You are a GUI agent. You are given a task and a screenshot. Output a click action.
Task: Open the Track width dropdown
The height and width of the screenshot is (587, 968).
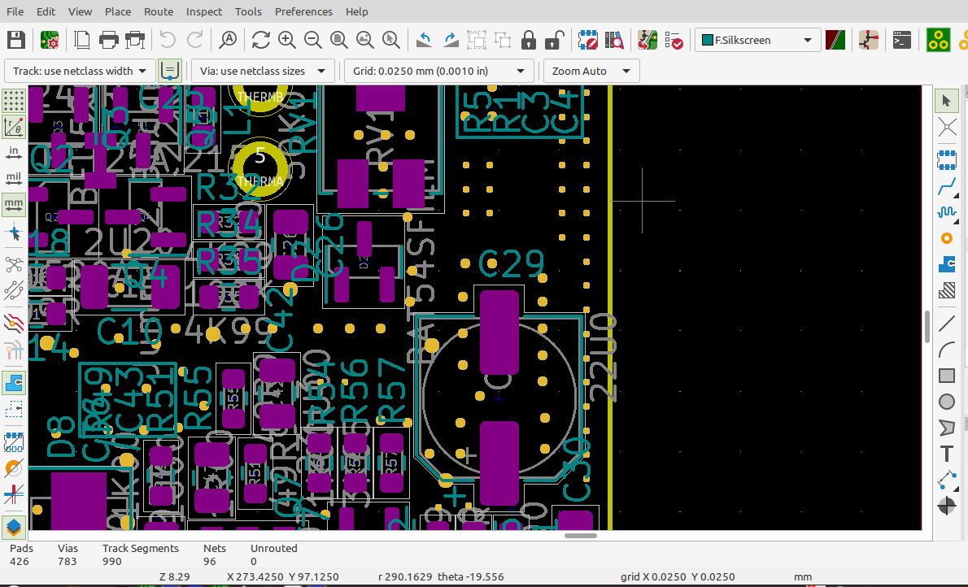click(80, 71)
